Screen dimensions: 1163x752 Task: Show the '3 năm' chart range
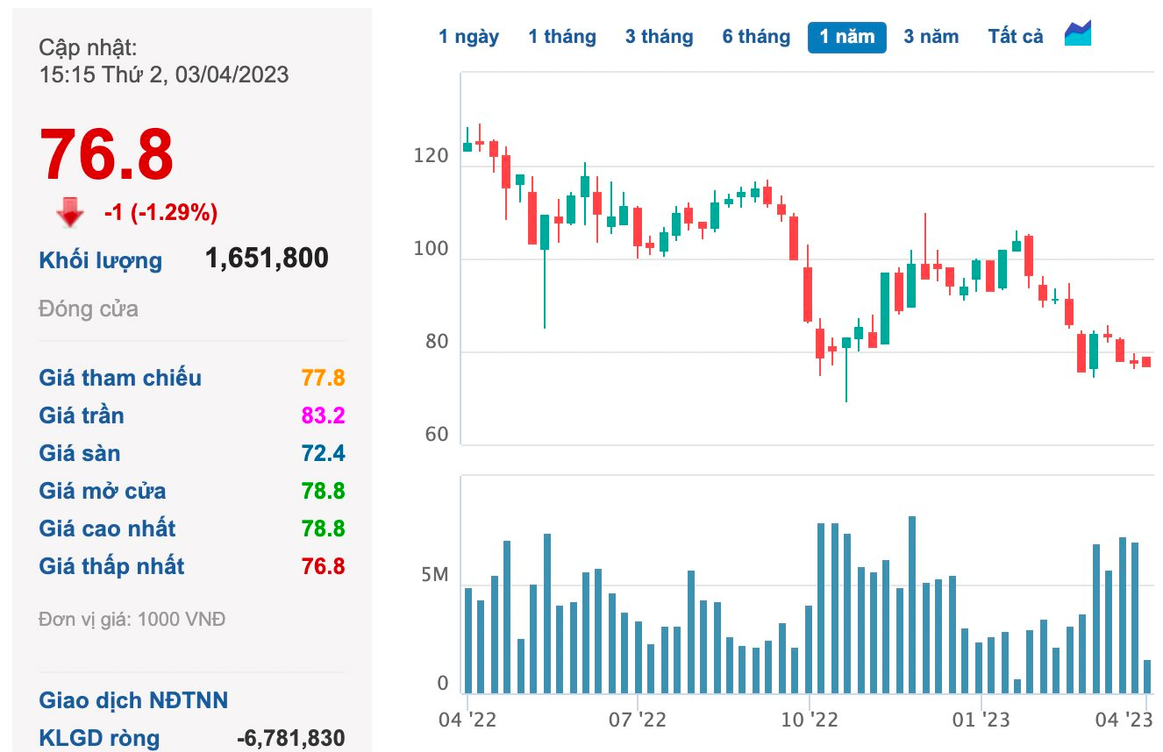(x=931, y=37)
